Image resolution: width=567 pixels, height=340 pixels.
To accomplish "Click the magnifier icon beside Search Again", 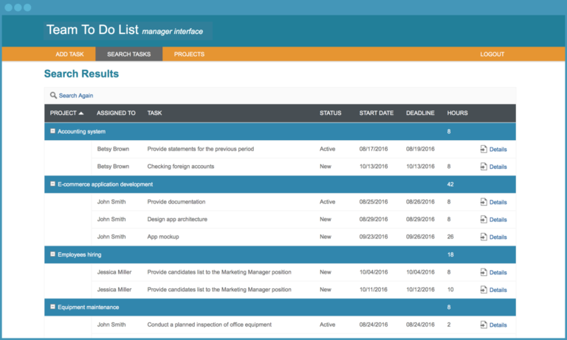I will (53, 95).
